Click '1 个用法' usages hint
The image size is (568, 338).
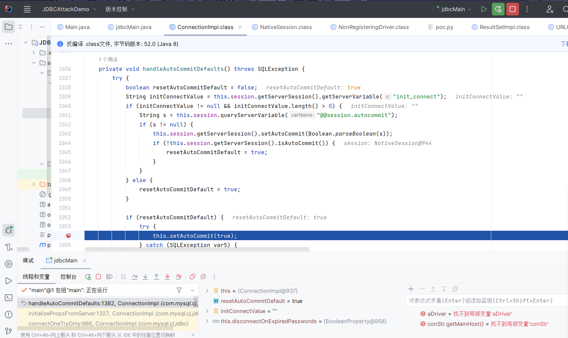click(x=108, y=59)
